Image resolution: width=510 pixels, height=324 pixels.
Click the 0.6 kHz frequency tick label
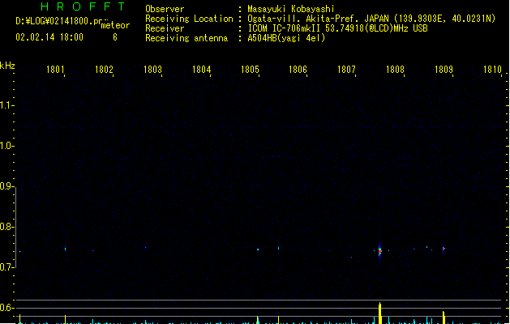click(x=6, y=308)
